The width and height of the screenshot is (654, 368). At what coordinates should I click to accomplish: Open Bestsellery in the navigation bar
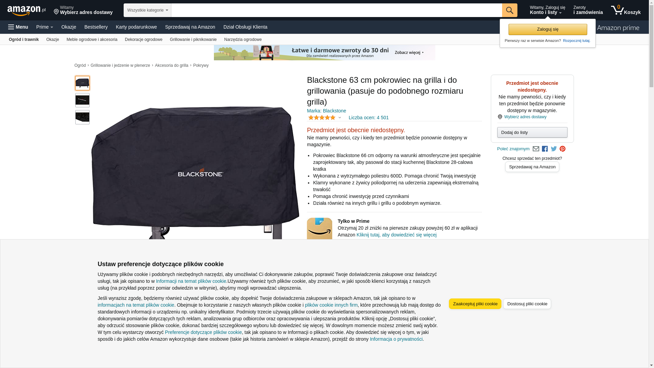96,27
